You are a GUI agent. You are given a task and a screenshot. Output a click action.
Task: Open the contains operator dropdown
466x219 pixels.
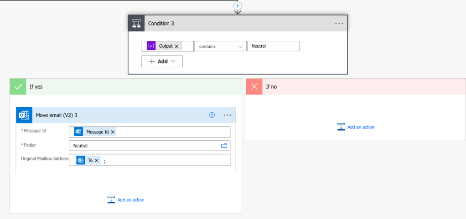coord(220,46)
